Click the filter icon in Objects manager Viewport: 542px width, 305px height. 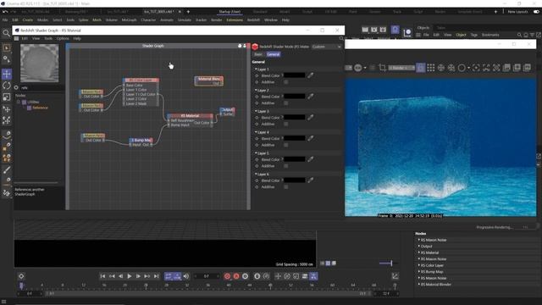pos(533,35)
